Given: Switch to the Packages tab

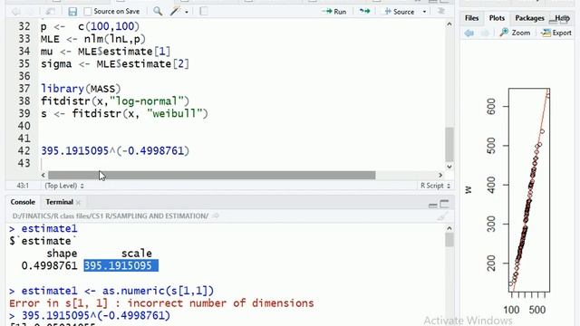Looking at the screenshot, I should pyautogui.click(x=529, y=18).
